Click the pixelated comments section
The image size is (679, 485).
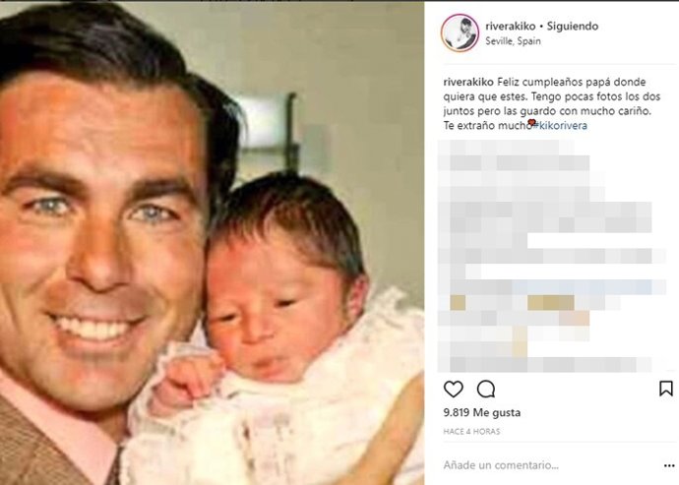click(x=551, y=257)
